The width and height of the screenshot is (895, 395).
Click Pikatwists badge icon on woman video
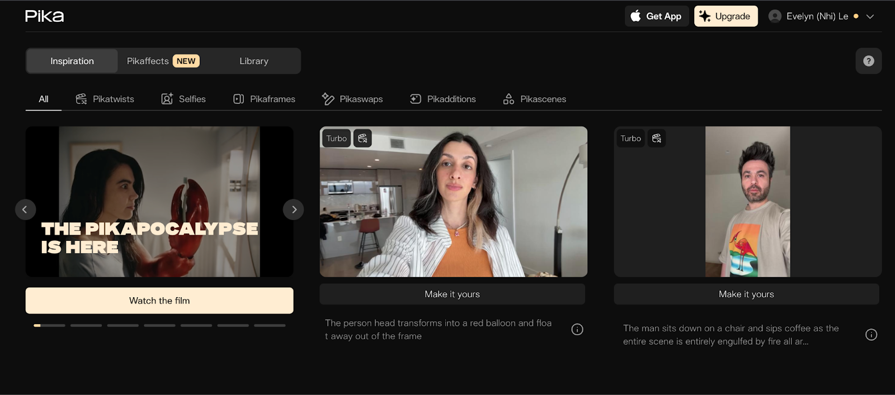coord(362,138)
